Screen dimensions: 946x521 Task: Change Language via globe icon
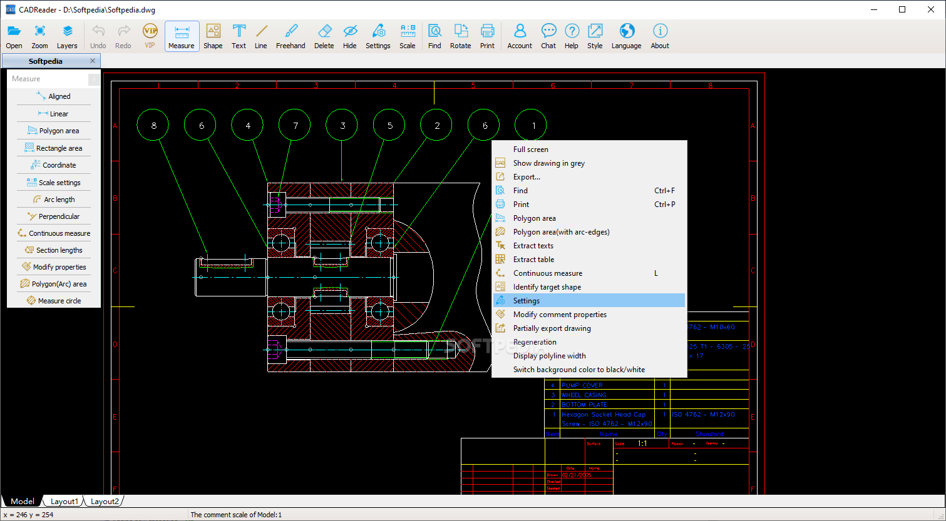point(627,36)
